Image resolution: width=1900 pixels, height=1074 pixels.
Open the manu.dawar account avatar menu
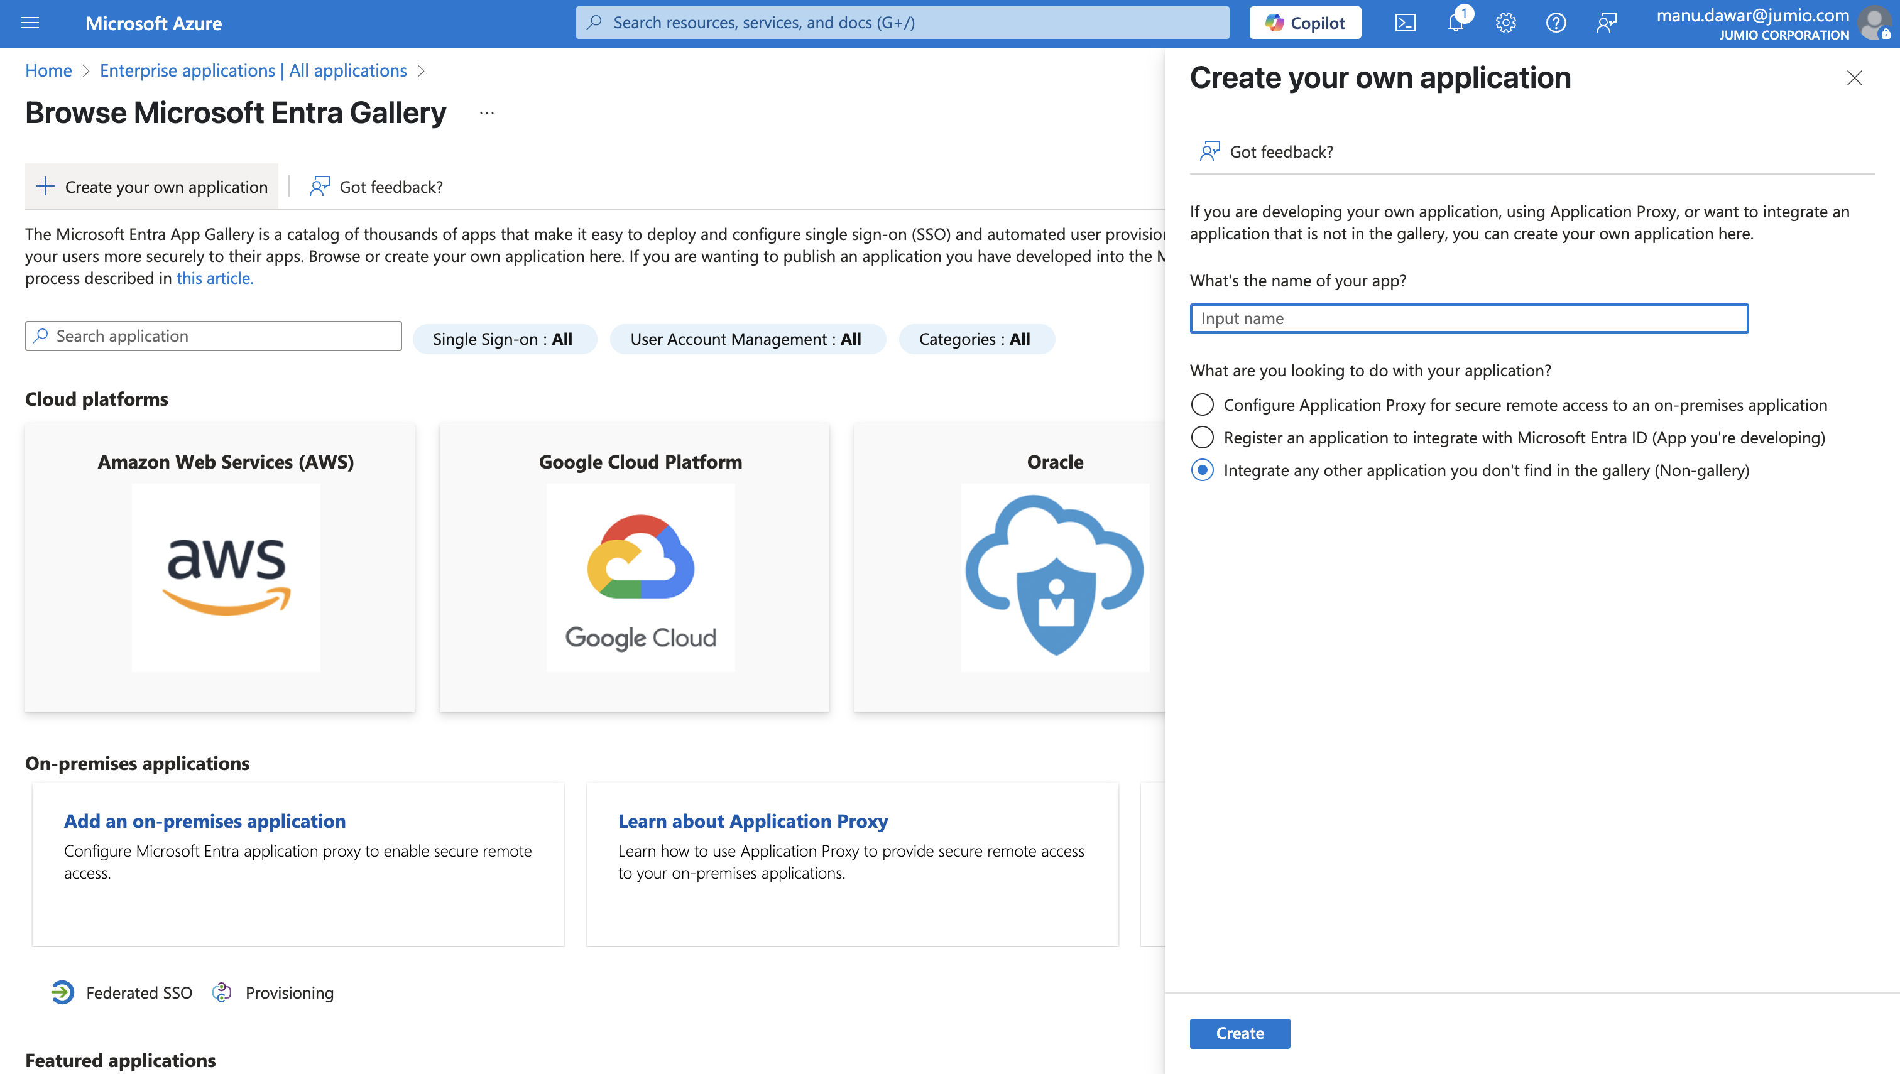pyautogui.click(x=1874, y=23)
